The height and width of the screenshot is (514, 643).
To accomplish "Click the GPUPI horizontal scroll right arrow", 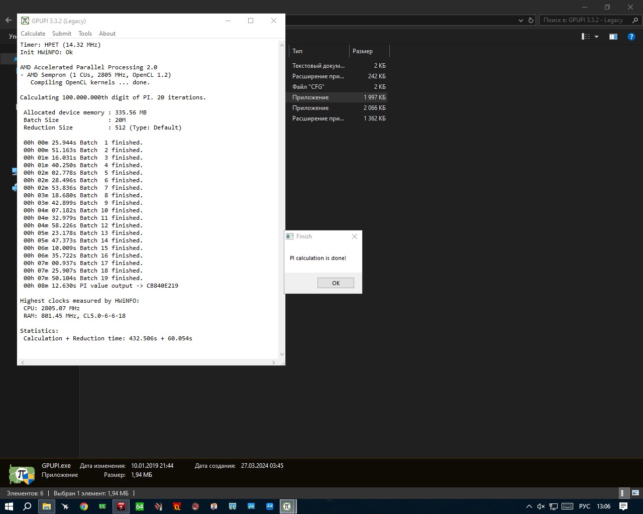I will point(274,362).
